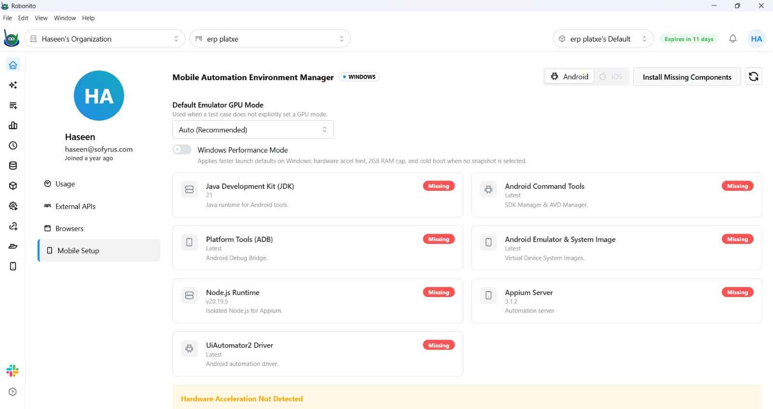
Task: Go to External APIs section
Action: click(x=99, y=206)
